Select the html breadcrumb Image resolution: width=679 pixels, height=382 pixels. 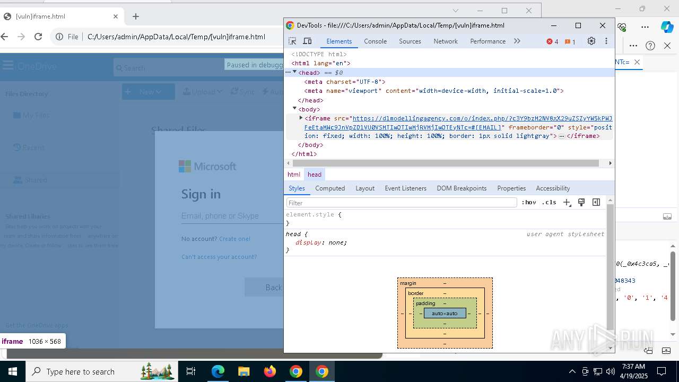pos(294,175)
